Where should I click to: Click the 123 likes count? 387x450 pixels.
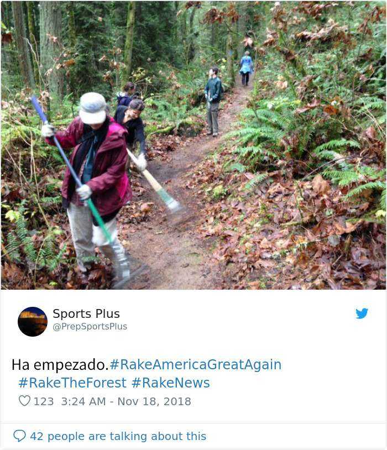44,401
